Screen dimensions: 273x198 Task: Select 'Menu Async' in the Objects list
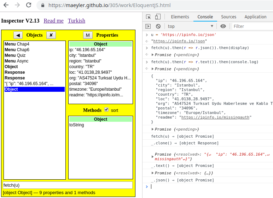click(34, 61)
